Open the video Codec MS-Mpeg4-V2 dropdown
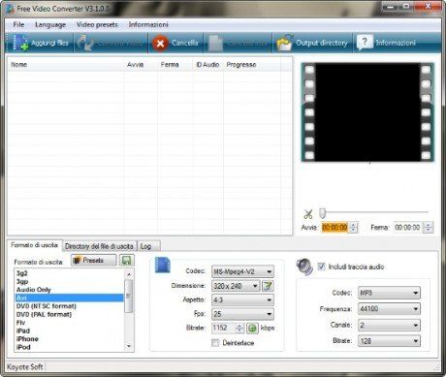The image size is (446, 377). point(242,271)
